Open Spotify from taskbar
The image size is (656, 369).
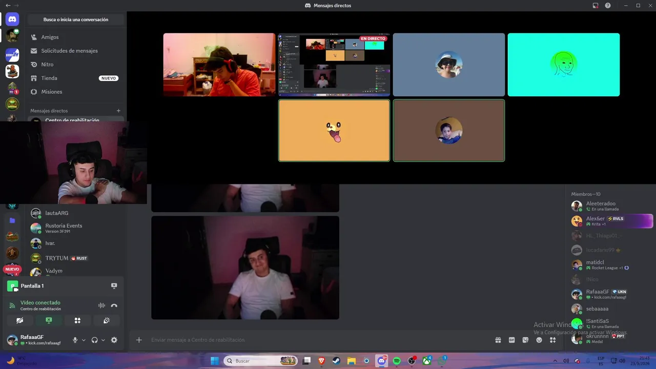click(397, 361)
